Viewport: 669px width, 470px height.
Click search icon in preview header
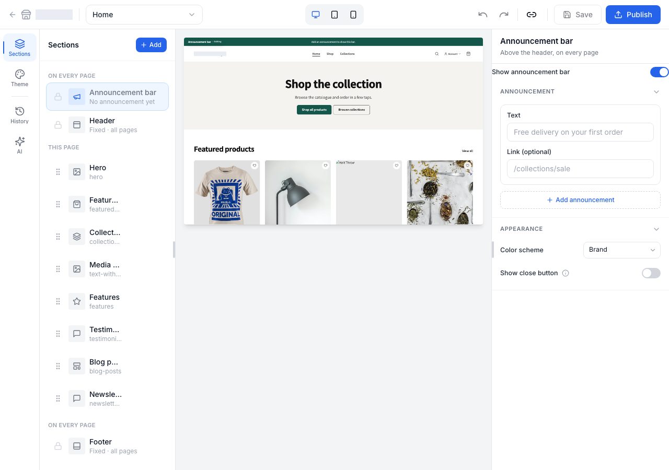click(x=437, y=54)
